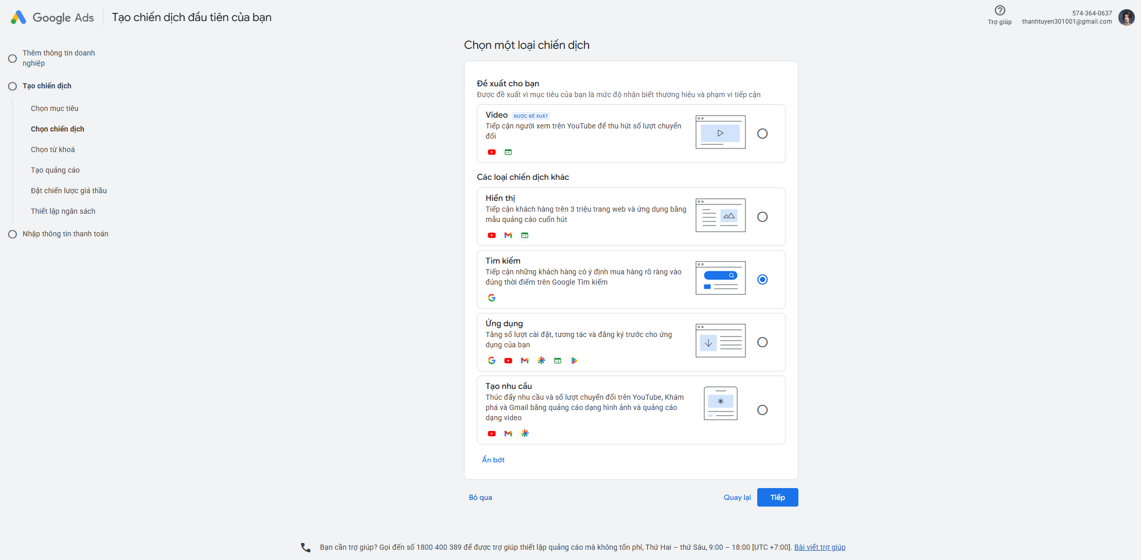Screen dimensions: 1141x560
Task: Click Gmail icon in Ứng dụng card
Action: coord(525,361)
